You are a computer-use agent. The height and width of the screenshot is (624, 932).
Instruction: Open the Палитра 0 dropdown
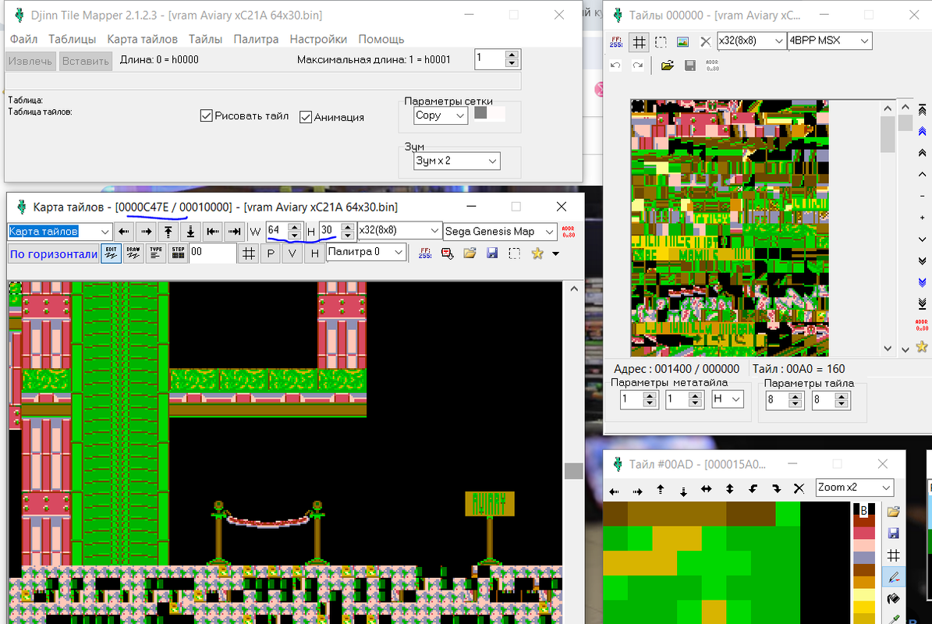pos(366,253)
